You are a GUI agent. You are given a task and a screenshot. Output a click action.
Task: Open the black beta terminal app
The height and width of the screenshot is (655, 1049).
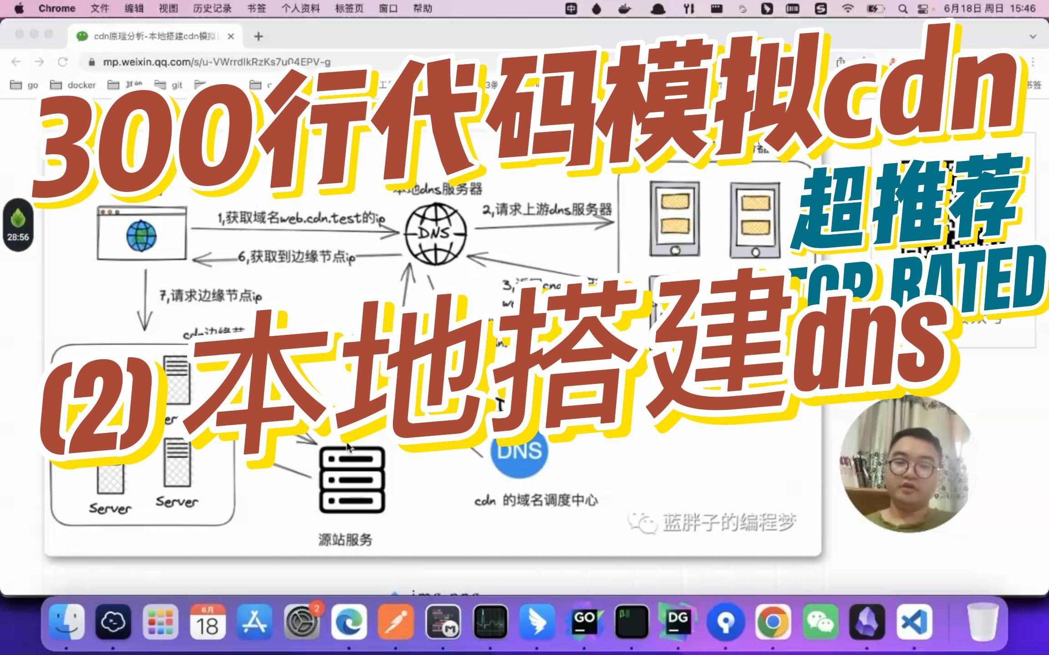(631, 622)
